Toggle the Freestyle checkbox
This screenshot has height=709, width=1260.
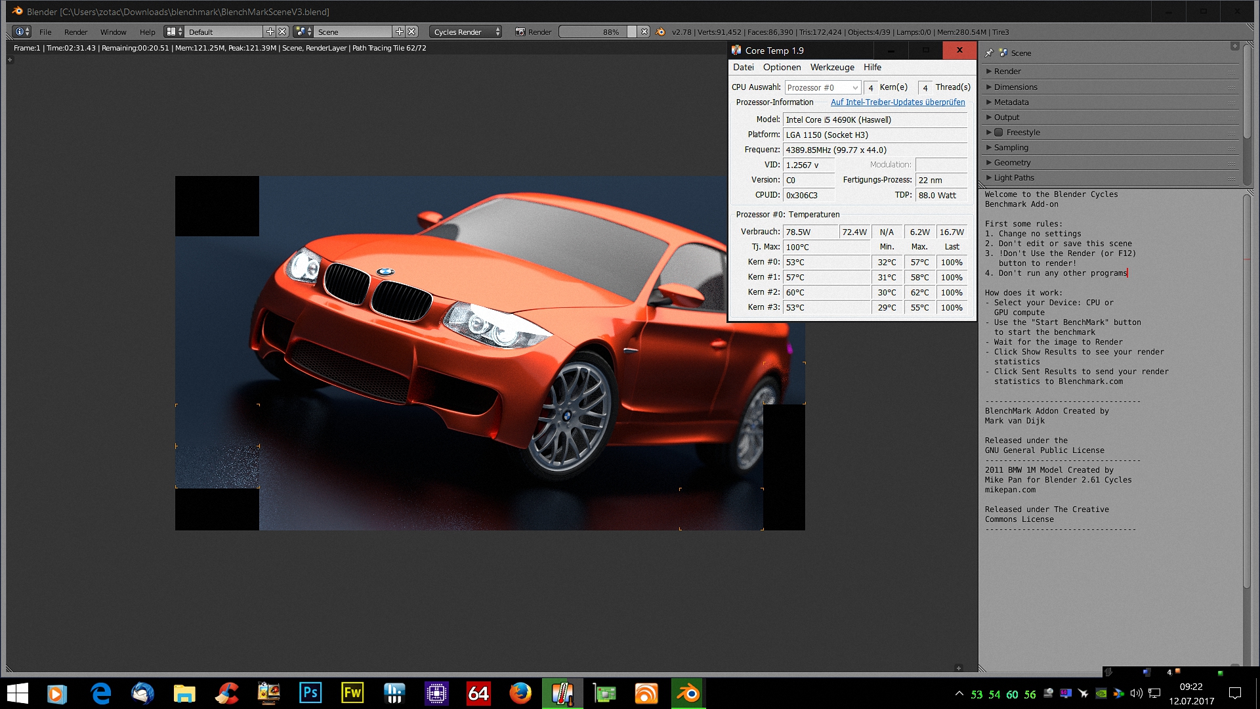pyautogui.click(x=999, y=133)
